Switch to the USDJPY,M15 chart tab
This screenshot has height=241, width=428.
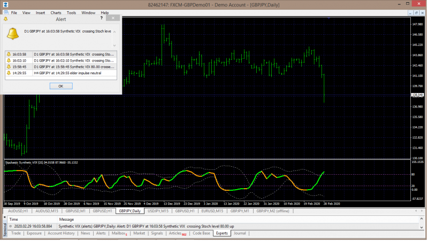(x=157, y=211)
